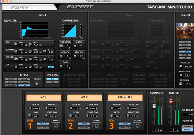Toggle the REPEAT loop icon for PON 2
194x135 pixels.
pyautogui.click(x=97, y=126)
